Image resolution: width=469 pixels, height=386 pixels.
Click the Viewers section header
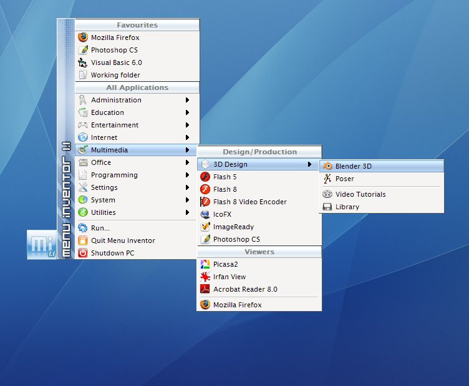coord(259,252)
